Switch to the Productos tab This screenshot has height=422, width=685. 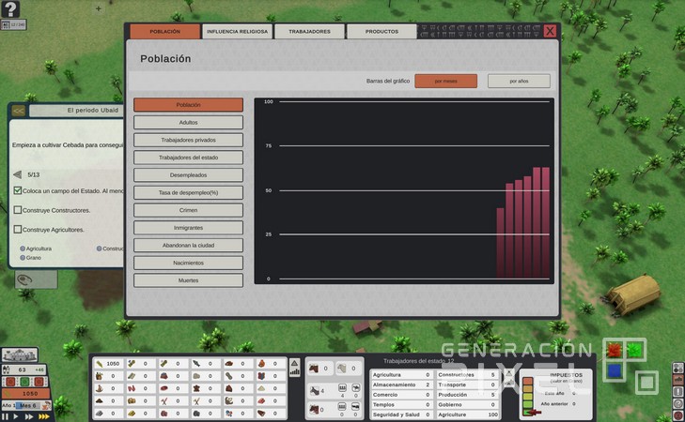click(381, 31)
